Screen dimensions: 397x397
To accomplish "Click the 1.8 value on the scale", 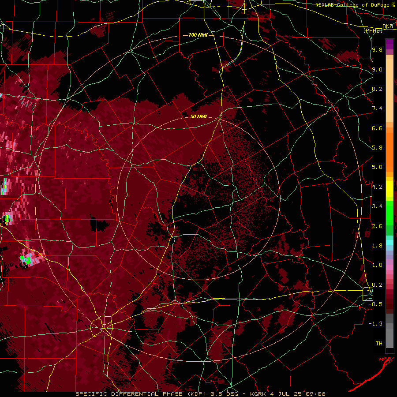I will pyautogui.click(x=377, y=246).
